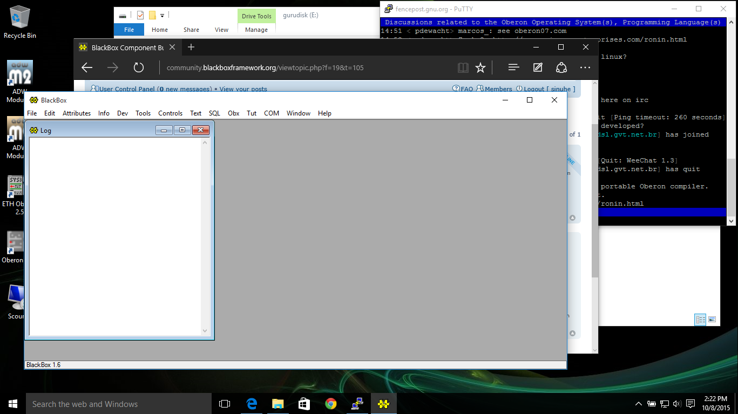Screen dimensions: 738x414
Task: Click the Edge Reading view book icon
Action: 463,67
